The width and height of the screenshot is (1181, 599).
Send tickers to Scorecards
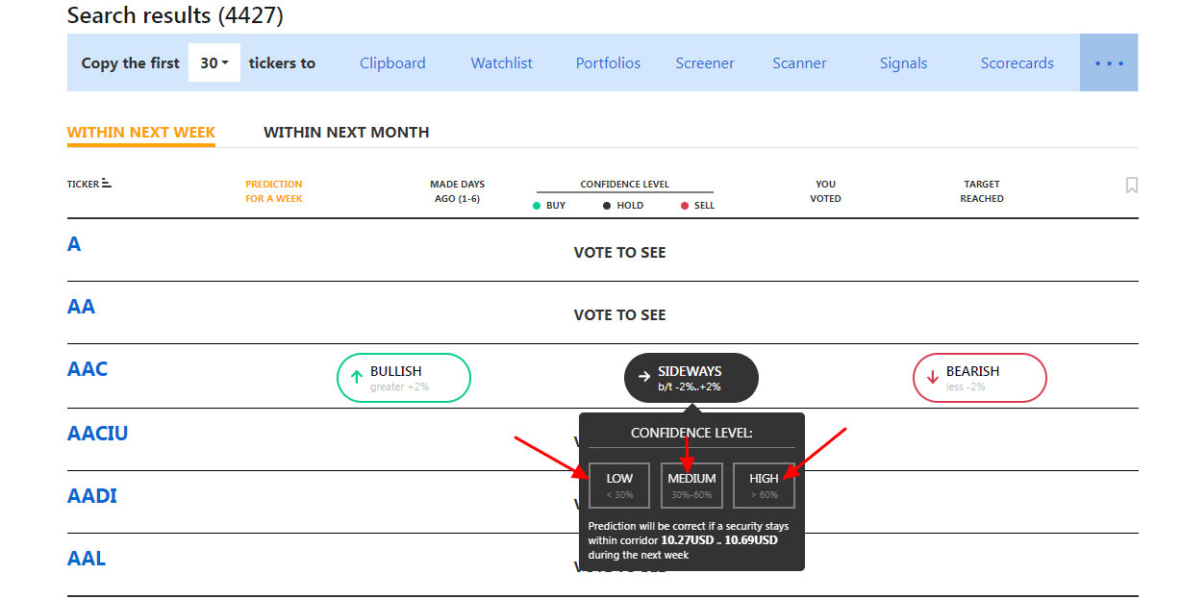point(1018,63)
